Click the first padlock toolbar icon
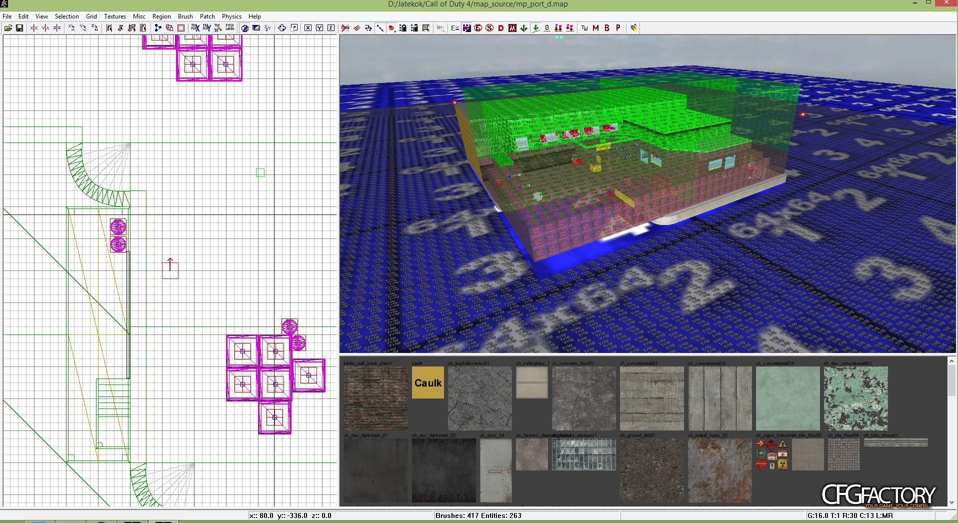 [x=403, y=28]
